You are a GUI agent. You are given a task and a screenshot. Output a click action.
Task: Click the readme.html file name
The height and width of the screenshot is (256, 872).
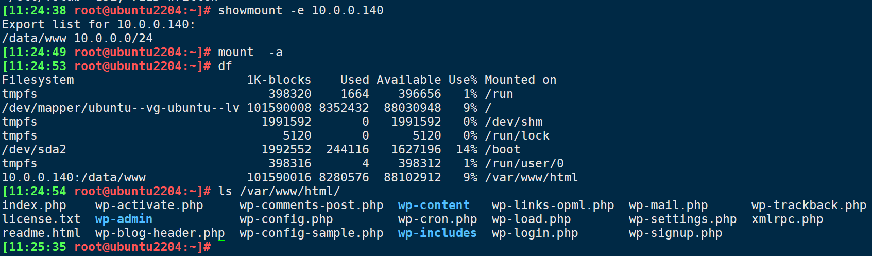41,233
